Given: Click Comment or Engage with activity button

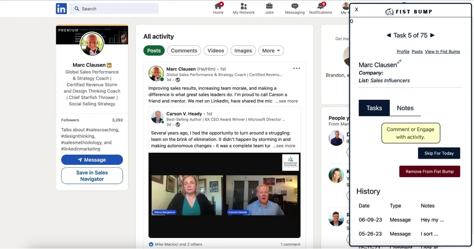Looking at the screenshot, I should tap(410, 133).
